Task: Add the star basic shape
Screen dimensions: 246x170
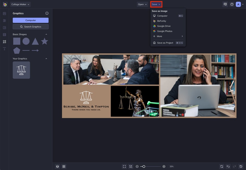Action: click(x=44, y=41)
